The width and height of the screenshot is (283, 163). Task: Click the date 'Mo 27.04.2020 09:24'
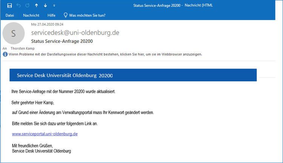pyautogui.click(x=47, y=24)
